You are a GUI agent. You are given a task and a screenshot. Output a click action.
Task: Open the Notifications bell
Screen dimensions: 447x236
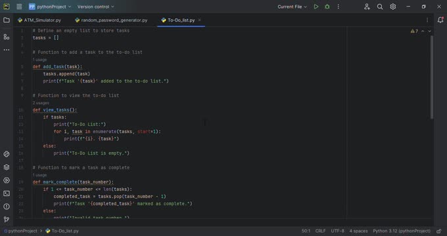pos(440,20)
